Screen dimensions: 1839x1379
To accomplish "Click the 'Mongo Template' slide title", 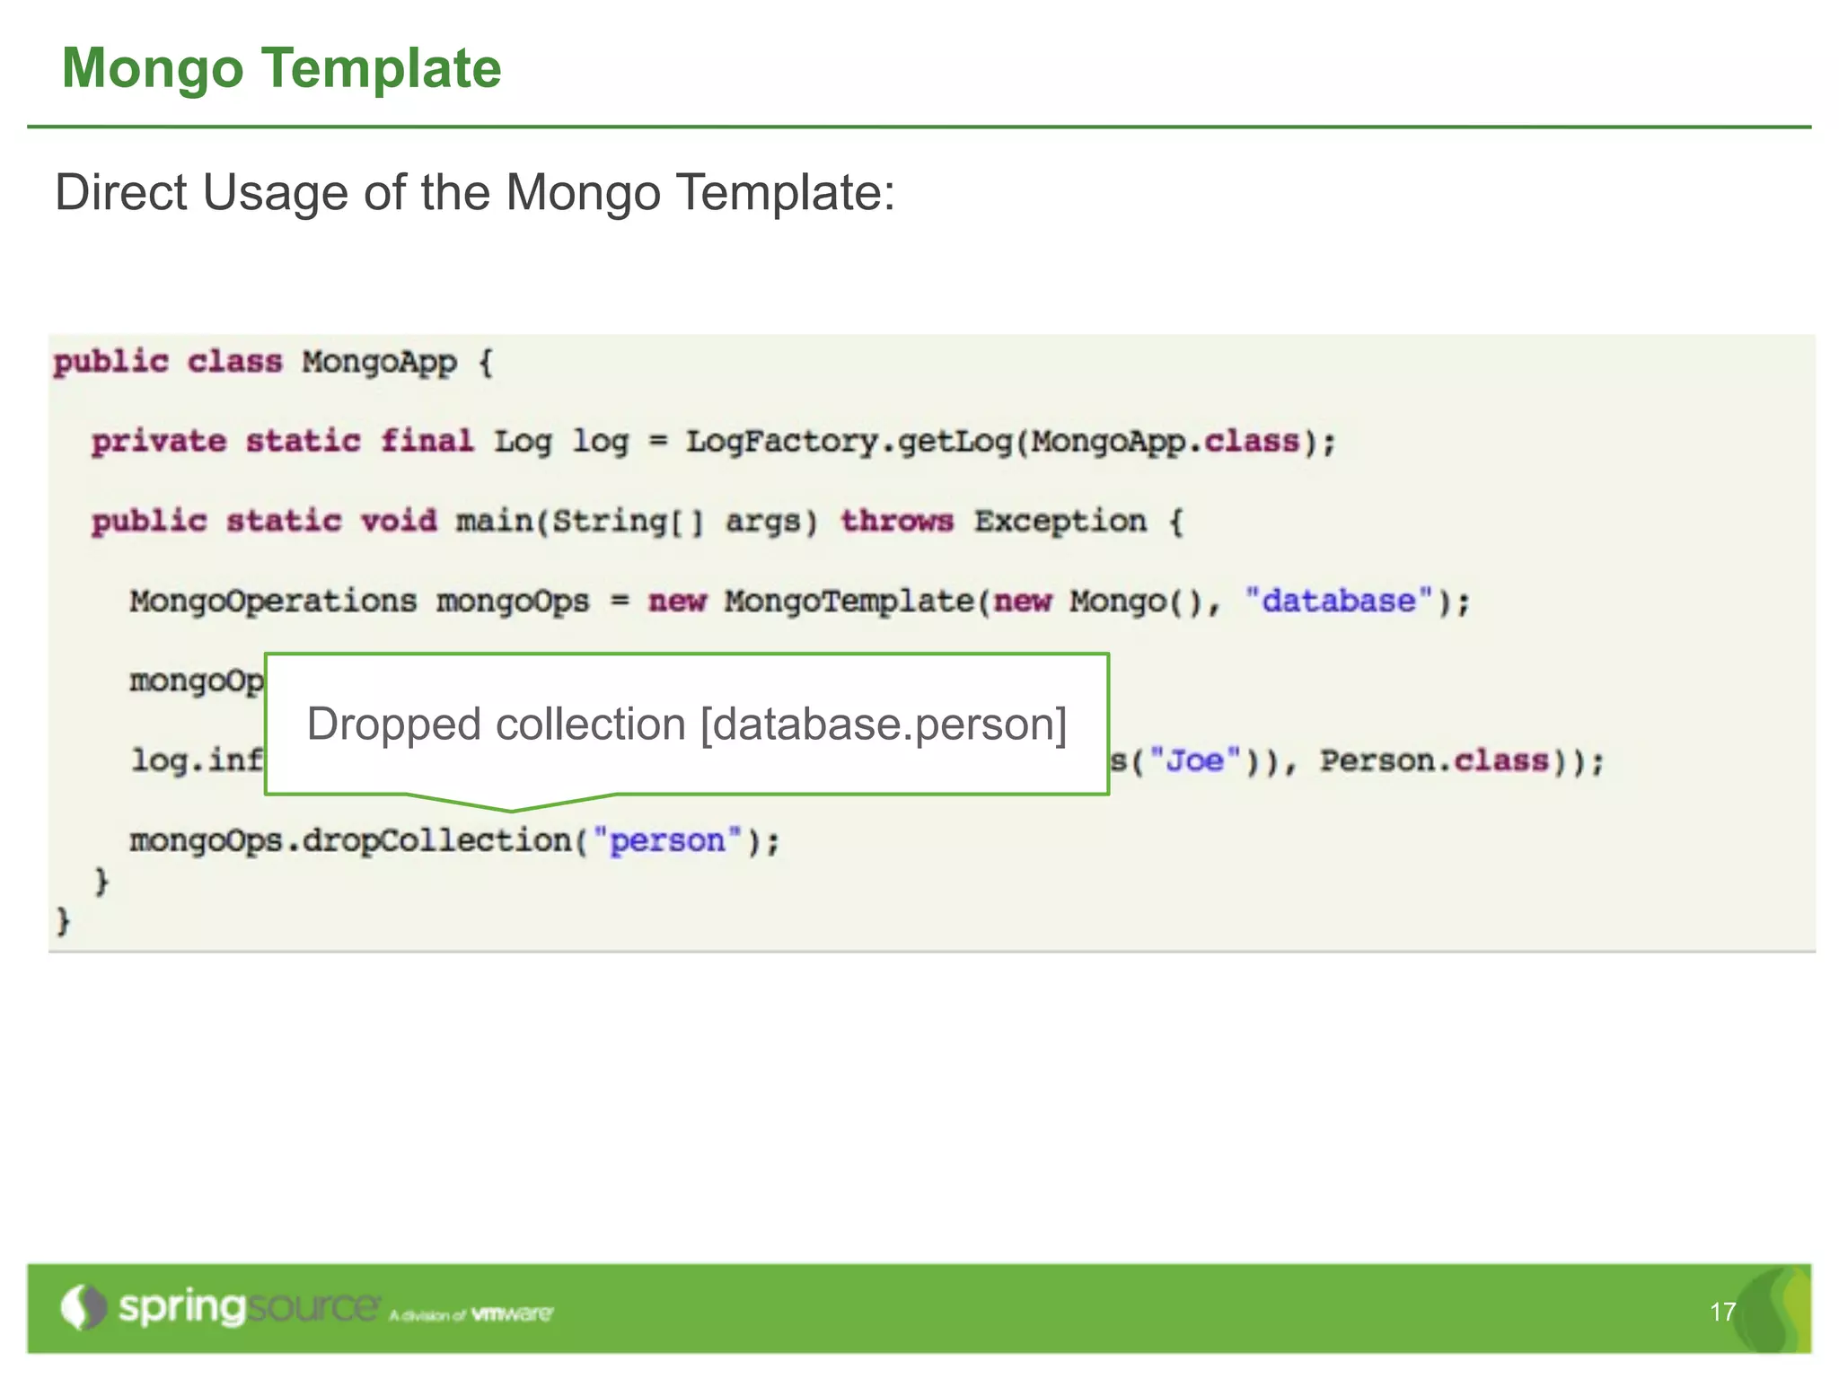I will tap(281, 68).
